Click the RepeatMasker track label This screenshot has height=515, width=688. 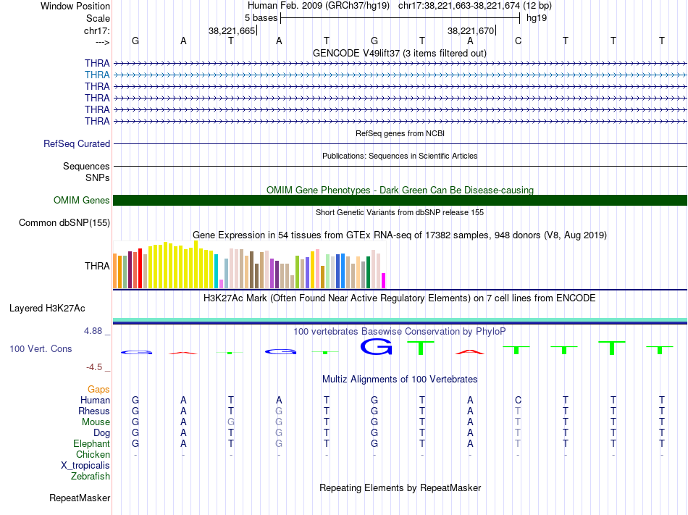(80, 498)
